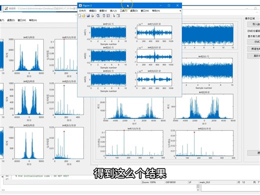
Task: Open 窗口(W) menu in background figure window
Action: click(22, 20)
